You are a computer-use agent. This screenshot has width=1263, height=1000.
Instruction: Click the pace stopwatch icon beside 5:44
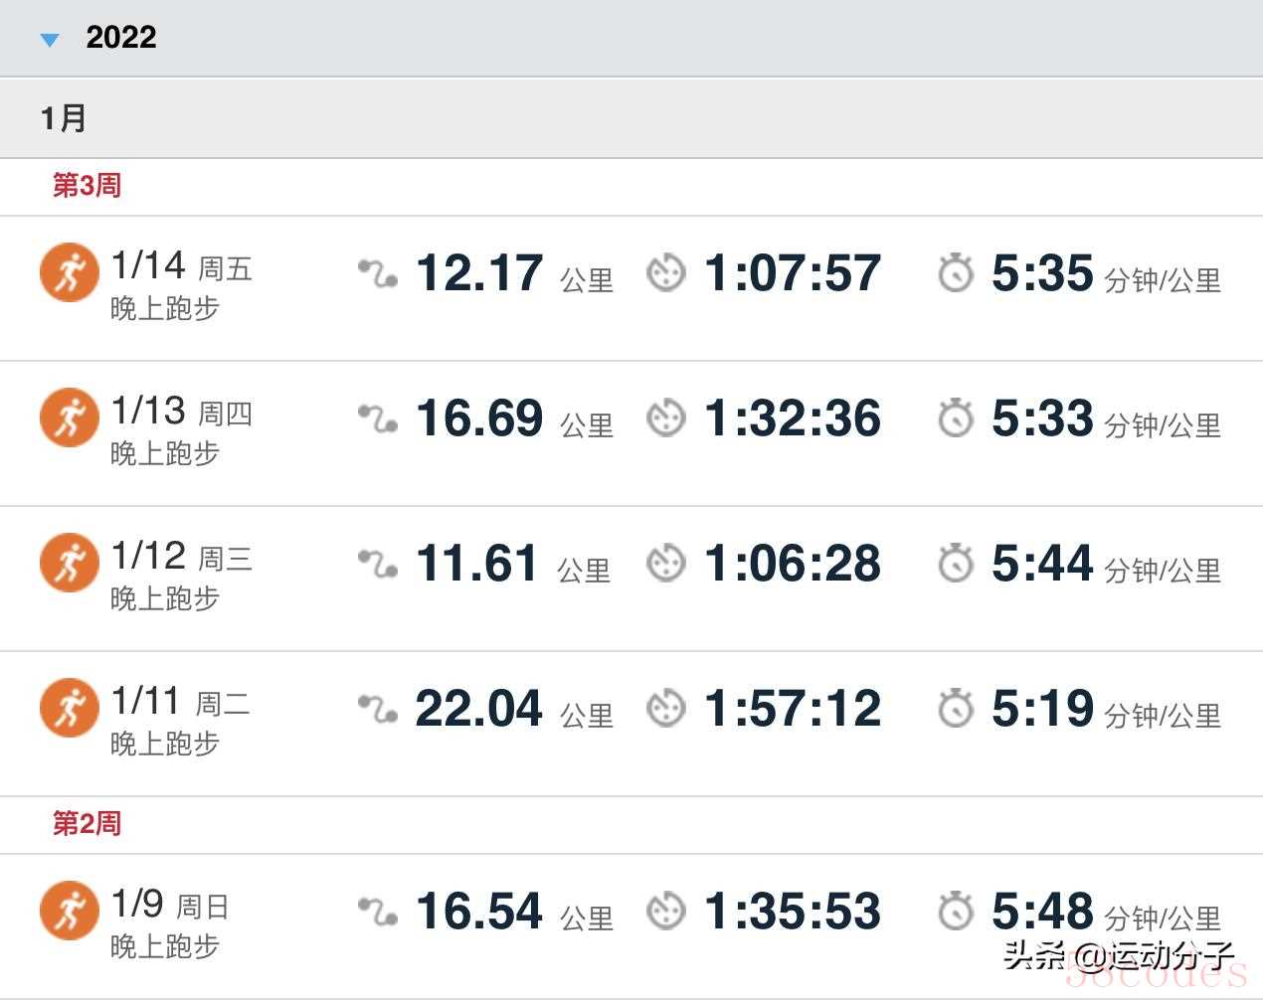coord(956,564)
